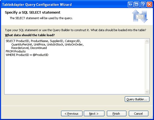The height and width of the screenshot is (120, 154).
Task: Click the TableAdapter Query Configuration Wizard title bar
Action: (x=64, y=4)
